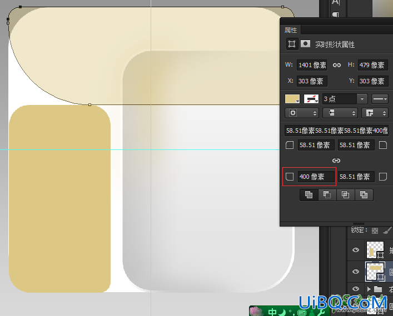
Task: Edit the top-left radius 58.51 像素 field
Action: (x=316, y=145)
